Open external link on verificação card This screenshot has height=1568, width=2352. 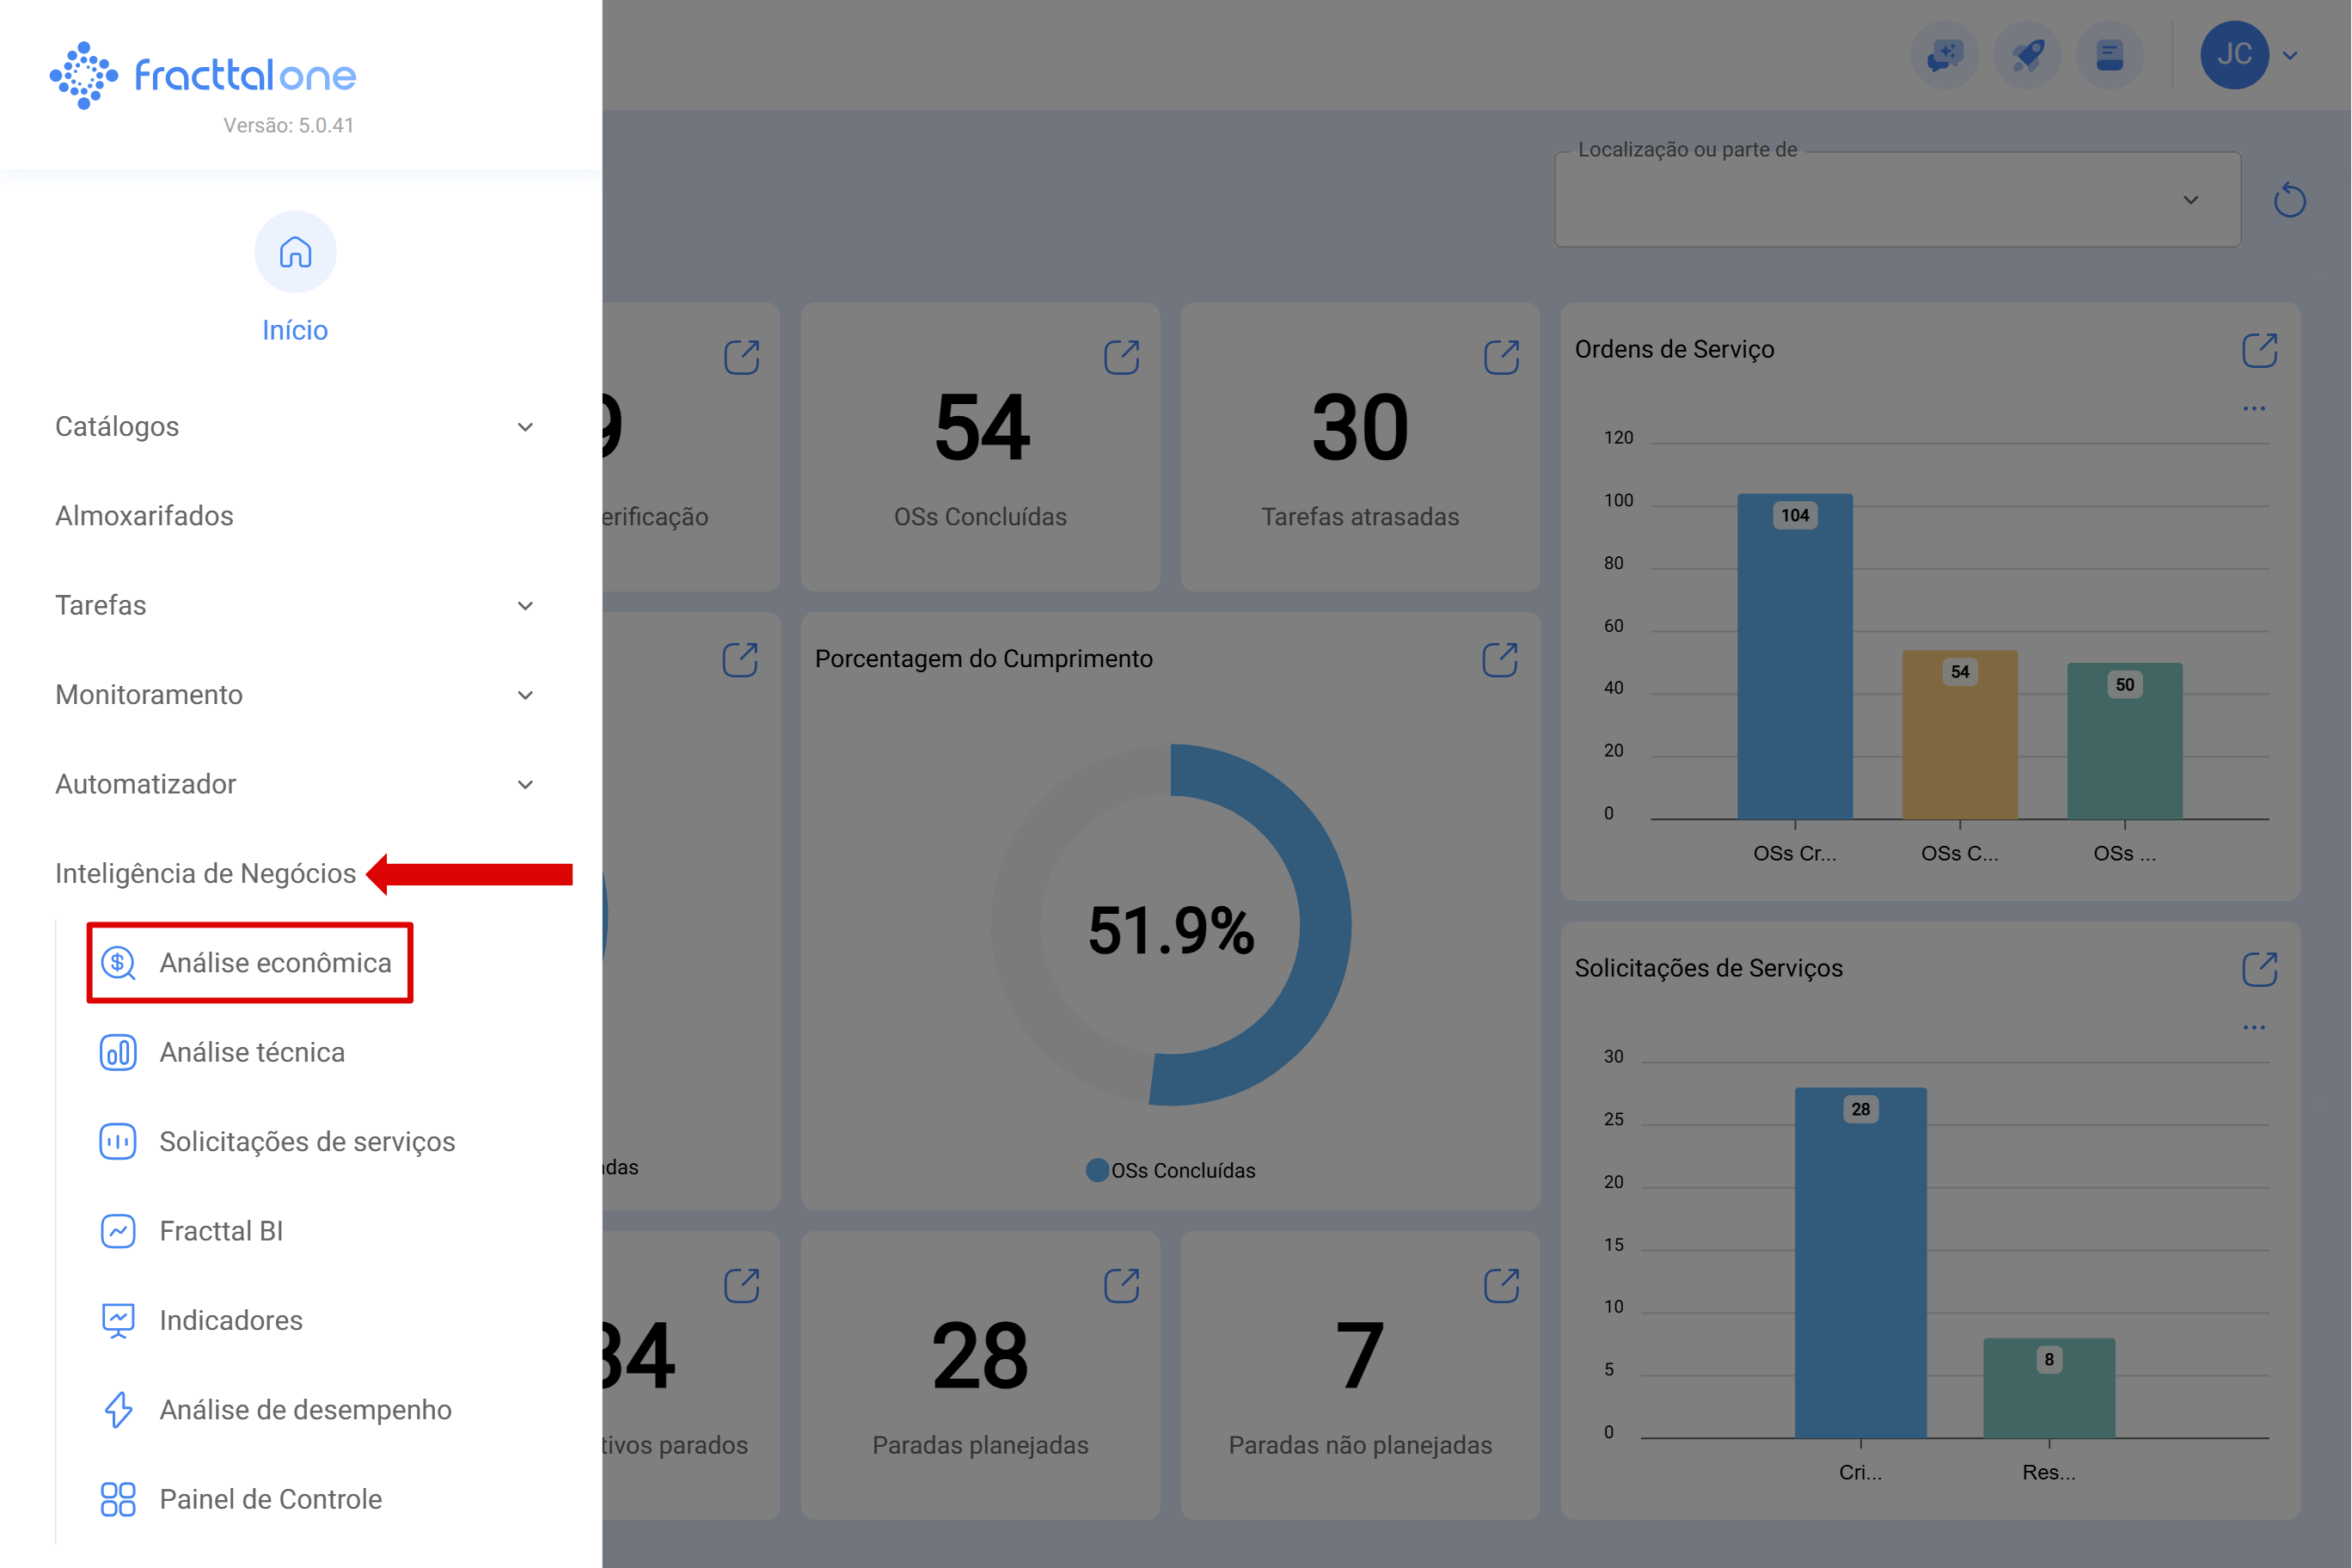[742, 357]
